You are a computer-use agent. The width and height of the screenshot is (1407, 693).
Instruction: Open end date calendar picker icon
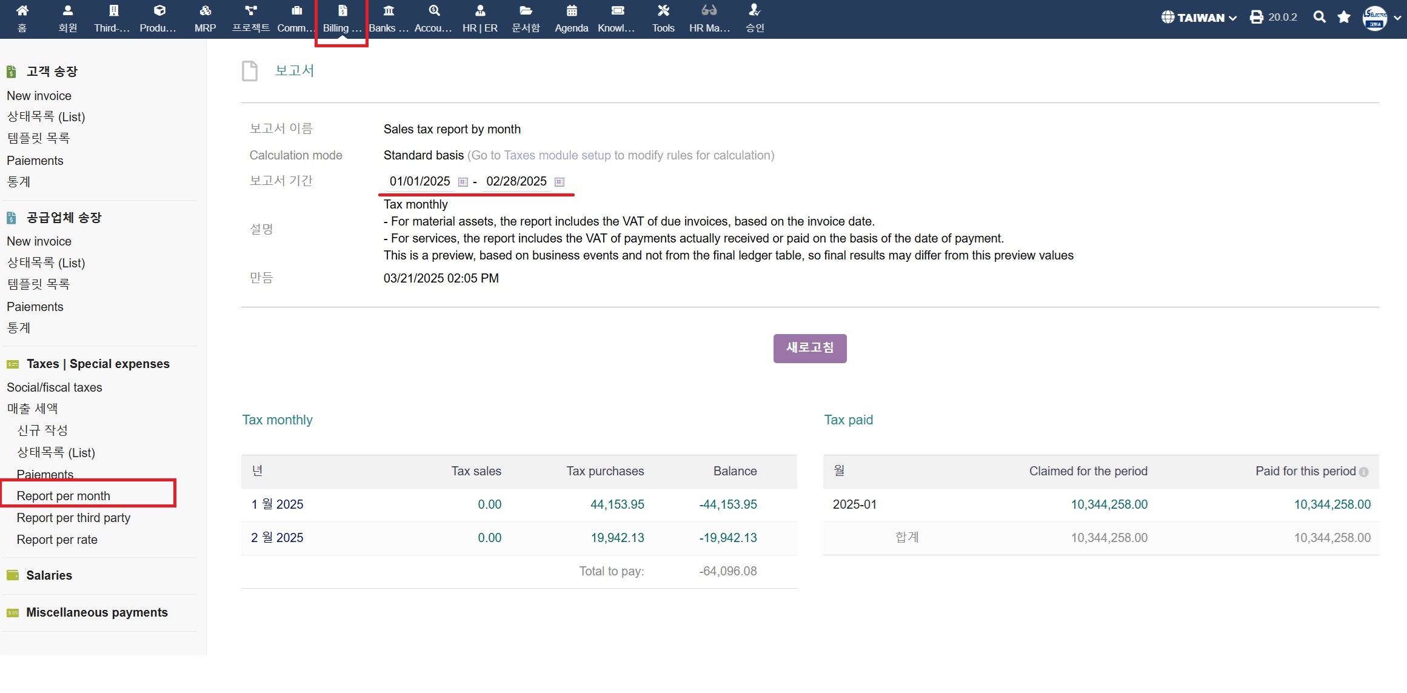click(x=560, y=182)
